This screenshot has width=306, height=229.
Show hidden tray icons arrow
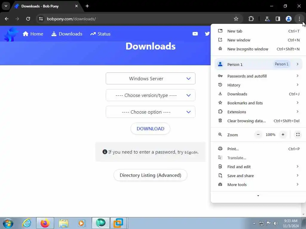[x=254, y=223]
